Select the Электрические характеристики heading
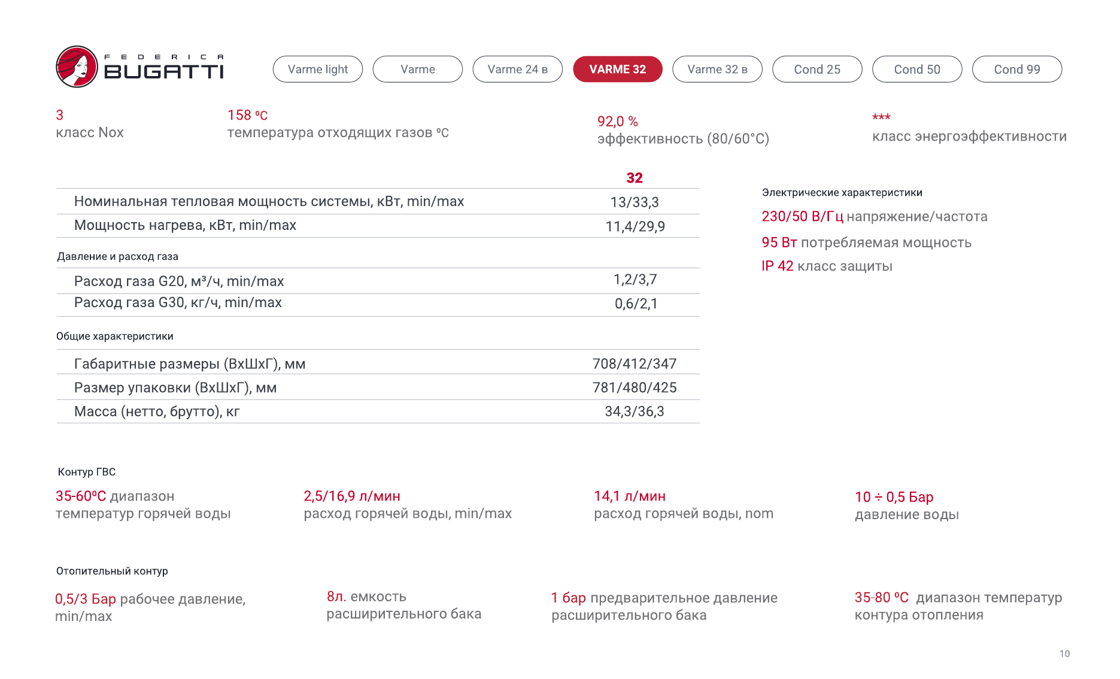This screenshot has width=1120, height=679. 842,193
